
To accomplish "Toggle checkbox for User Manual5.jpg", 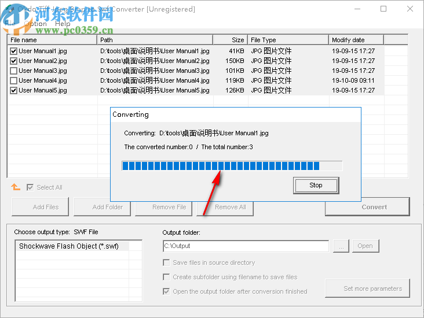I will 13,90.
